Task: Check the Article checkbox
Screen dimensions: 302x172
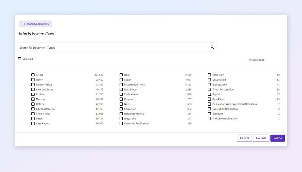Action: (x=33, y=75)
